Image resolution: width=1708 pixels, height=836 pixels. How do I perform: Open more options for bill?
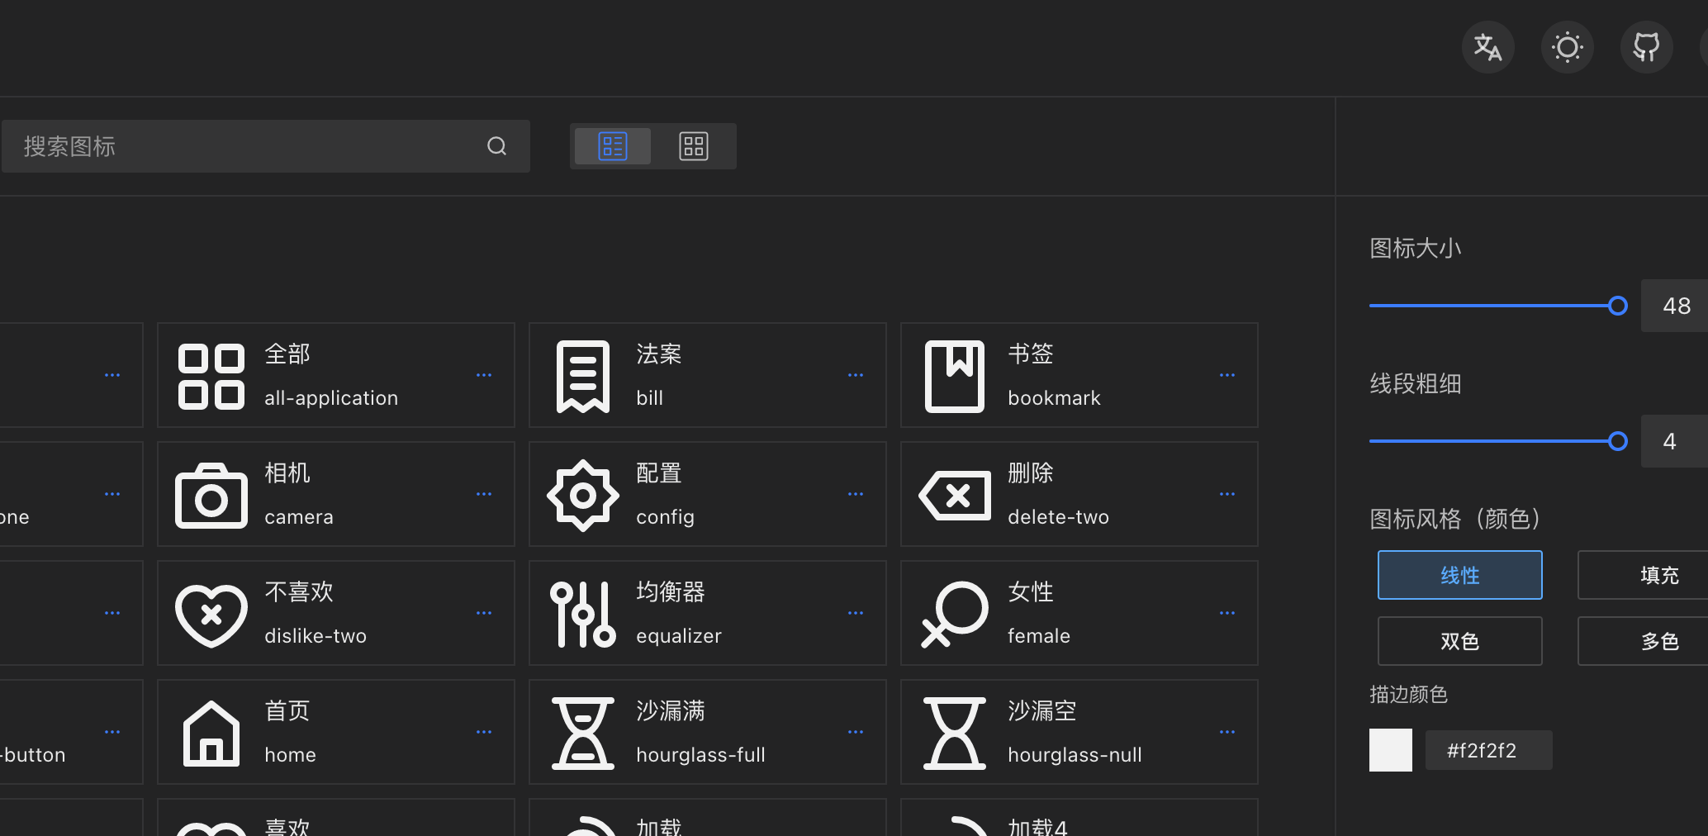pos(856,375)
